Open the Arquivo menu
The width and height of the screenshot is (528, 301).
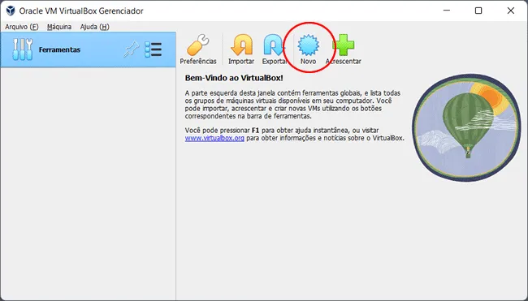pyautogui.click(x=22, y=27)
